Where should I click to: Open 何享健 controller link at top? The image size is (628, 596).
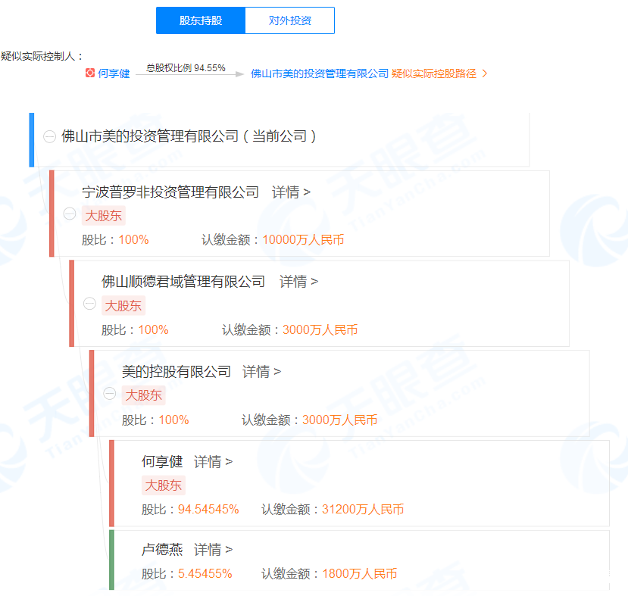point(114,73)
